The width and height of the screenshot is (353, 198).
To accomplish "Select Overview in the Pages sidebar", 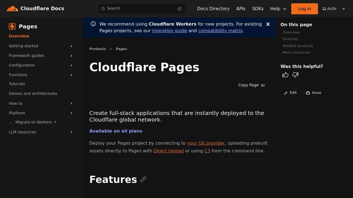I will pyautogui.click(x=19, y=36).
